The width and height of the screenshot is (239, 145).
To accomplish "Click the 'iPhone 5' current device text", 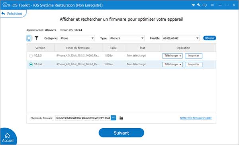I will (x=51, y=30).
